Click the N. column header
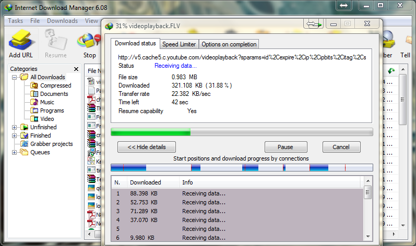 point(119,182)
